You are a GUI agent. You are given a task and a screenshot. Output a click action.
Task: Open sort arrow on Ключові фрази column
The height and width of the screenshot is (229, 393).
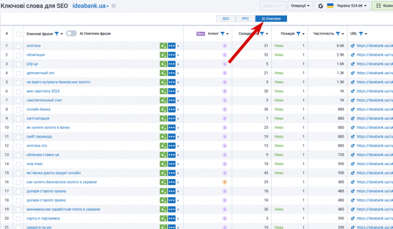[x=61, y=34]
